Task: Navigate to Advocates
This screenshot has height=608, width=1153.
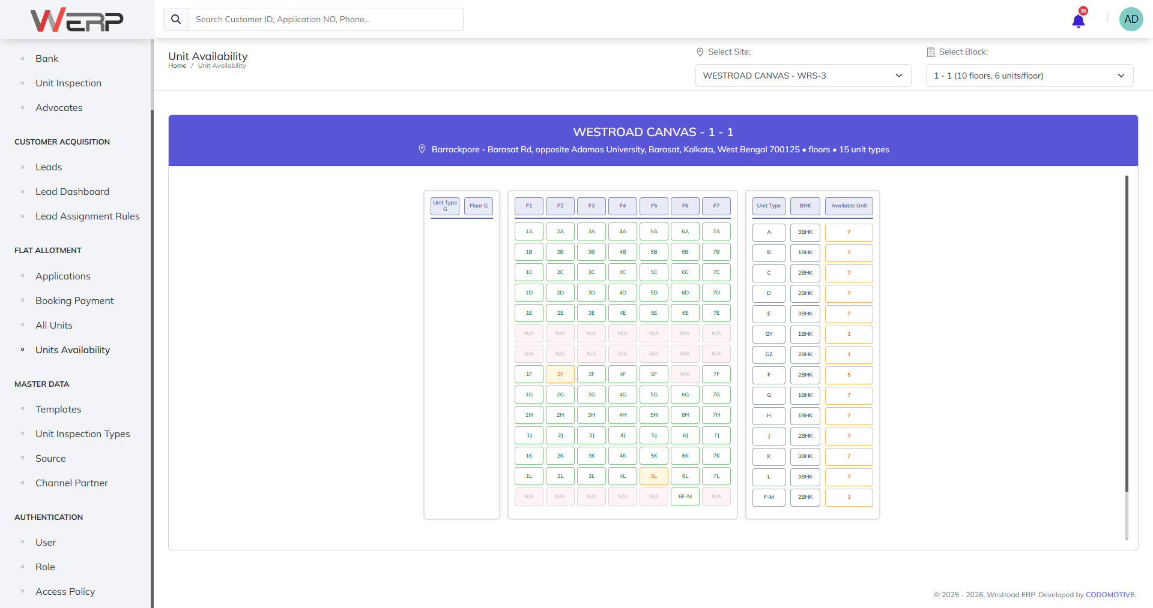Action: [59, 107]
